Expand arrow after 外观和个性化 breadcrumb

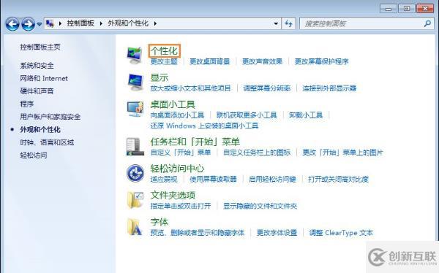155,23
